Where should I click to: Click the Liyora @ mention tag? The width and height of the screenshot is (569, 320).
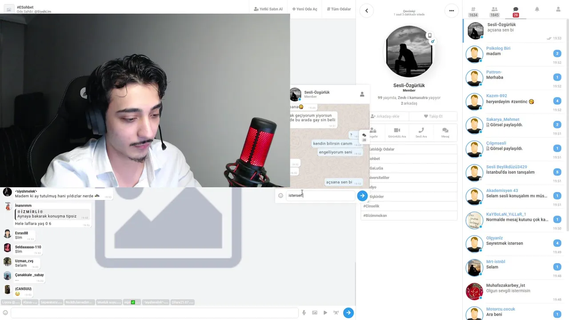pos(11,302)
